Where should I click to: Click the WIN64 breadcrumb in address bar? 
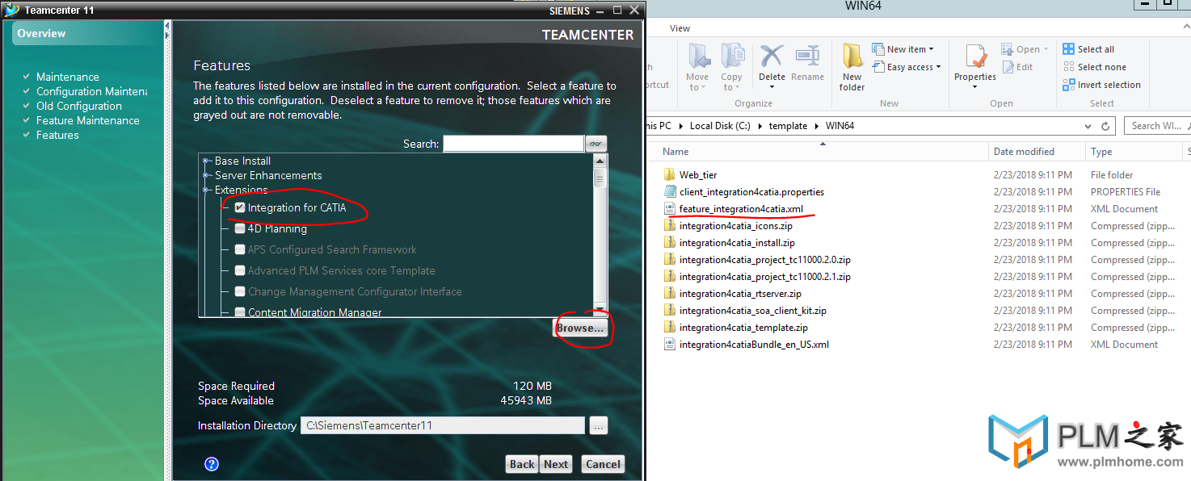pyautogui.click(x=840, y=126)
